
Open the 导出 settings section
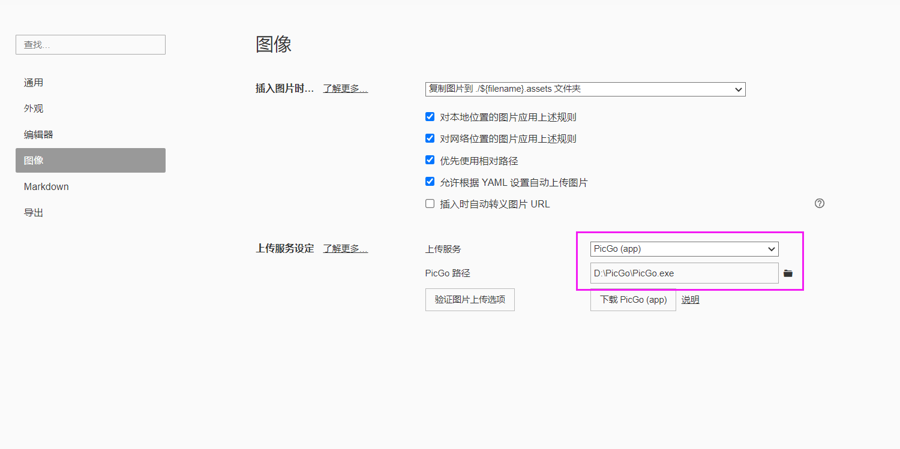pos(33,212)
